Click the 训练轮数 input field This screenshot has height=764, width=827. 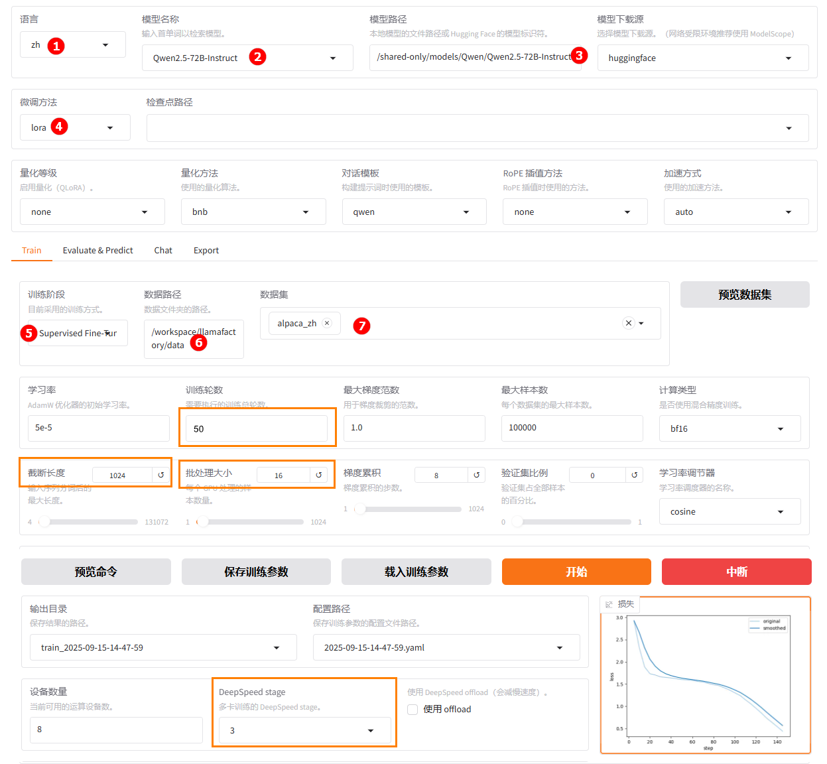click(x=256, y=428)
